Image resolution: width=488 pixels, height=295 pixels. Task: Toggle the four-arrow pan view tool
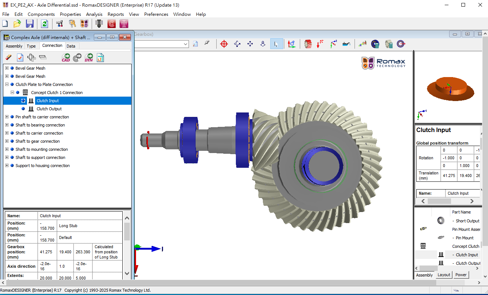(x=250, y=44)
